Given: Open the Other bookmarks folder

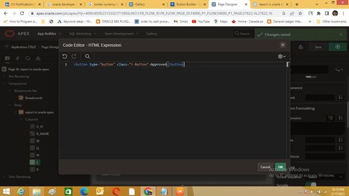Looking at the screenshot, I should pyautogui.click(x=332, y=22).
